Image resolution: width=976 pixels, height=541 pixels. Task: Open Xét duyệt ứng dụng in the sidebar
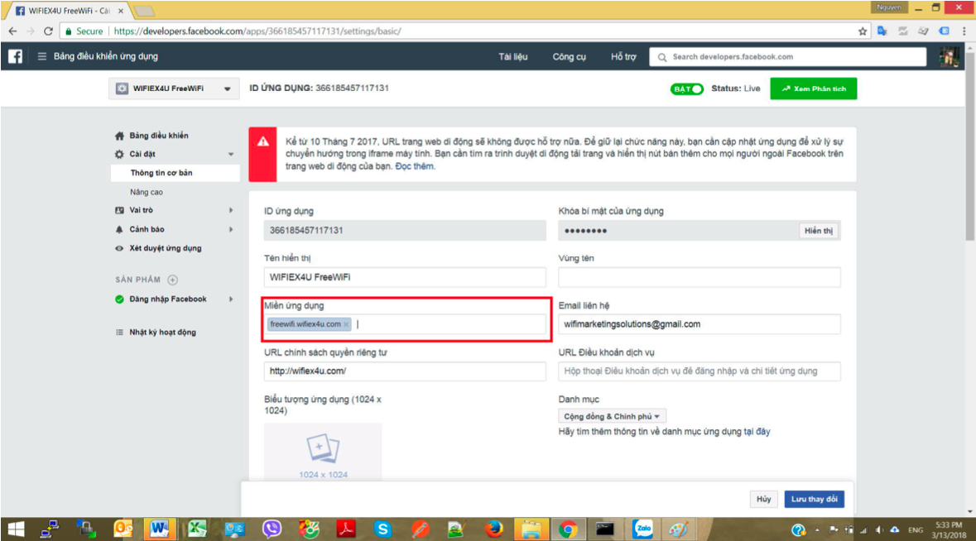click(x=165, y=248)
